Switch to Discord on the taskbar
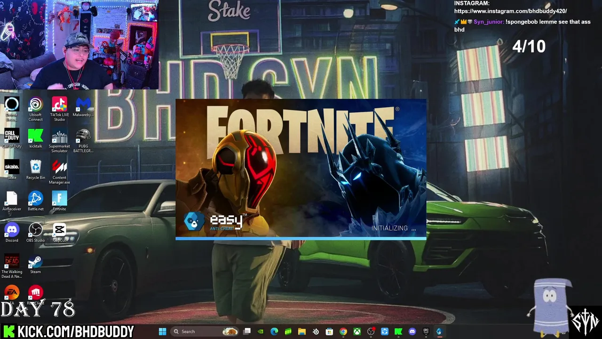602x339 pixels. click(412, 331)
